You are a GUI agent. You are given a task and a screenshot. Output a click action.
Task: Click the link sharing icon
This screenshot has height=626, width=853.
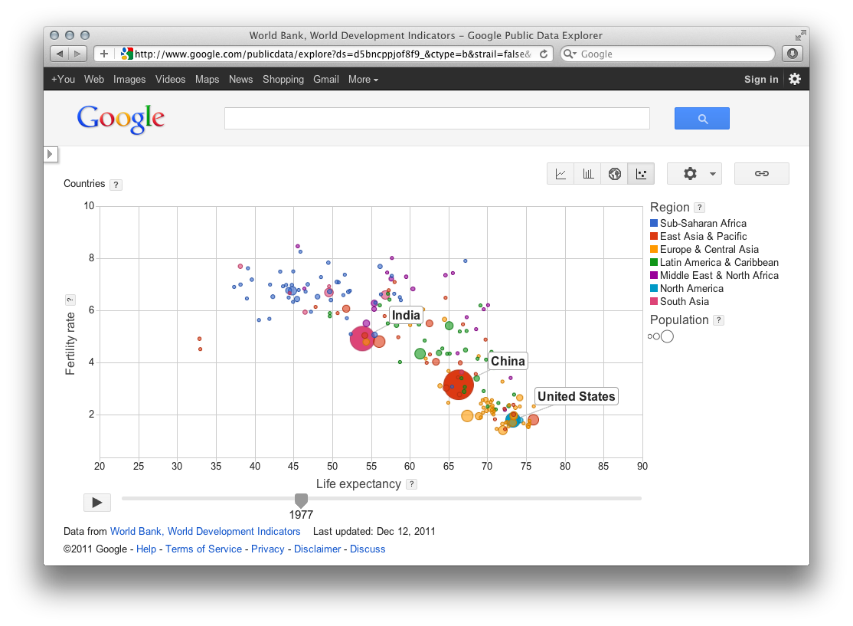coord(761,173)
